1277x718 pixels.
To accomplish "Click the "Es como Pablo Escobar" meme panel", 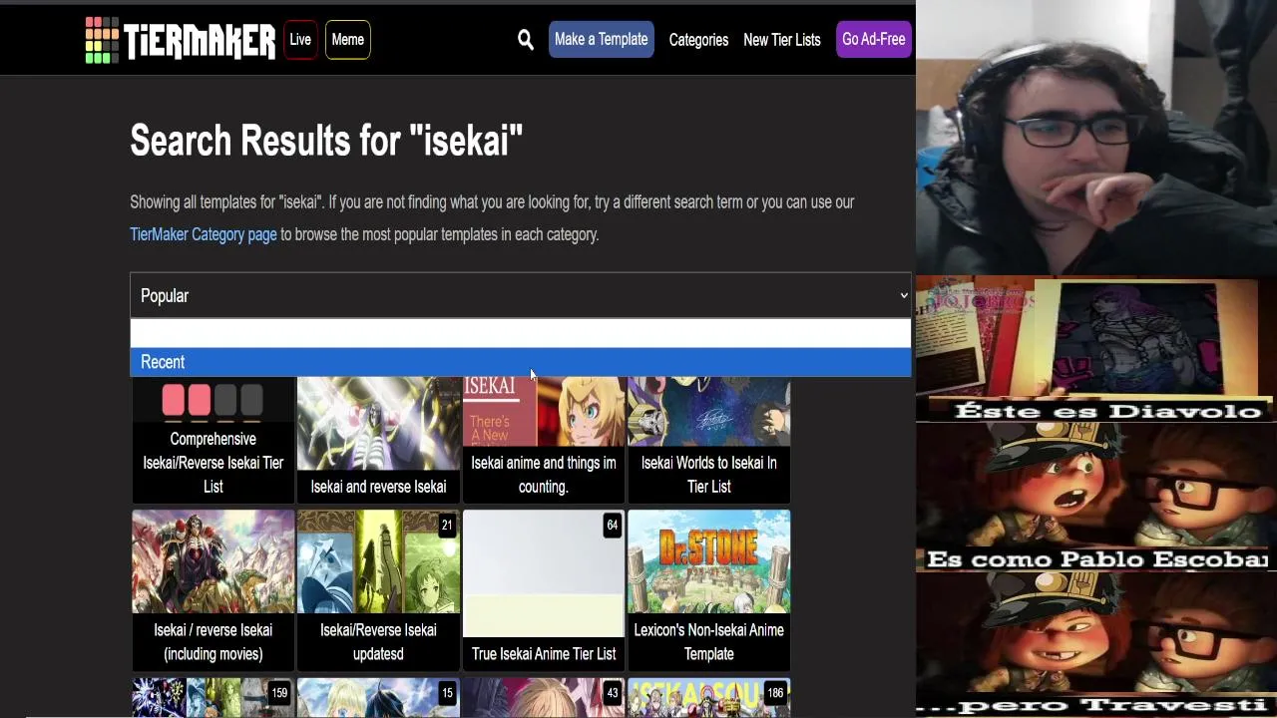I will coord(1096,497).
